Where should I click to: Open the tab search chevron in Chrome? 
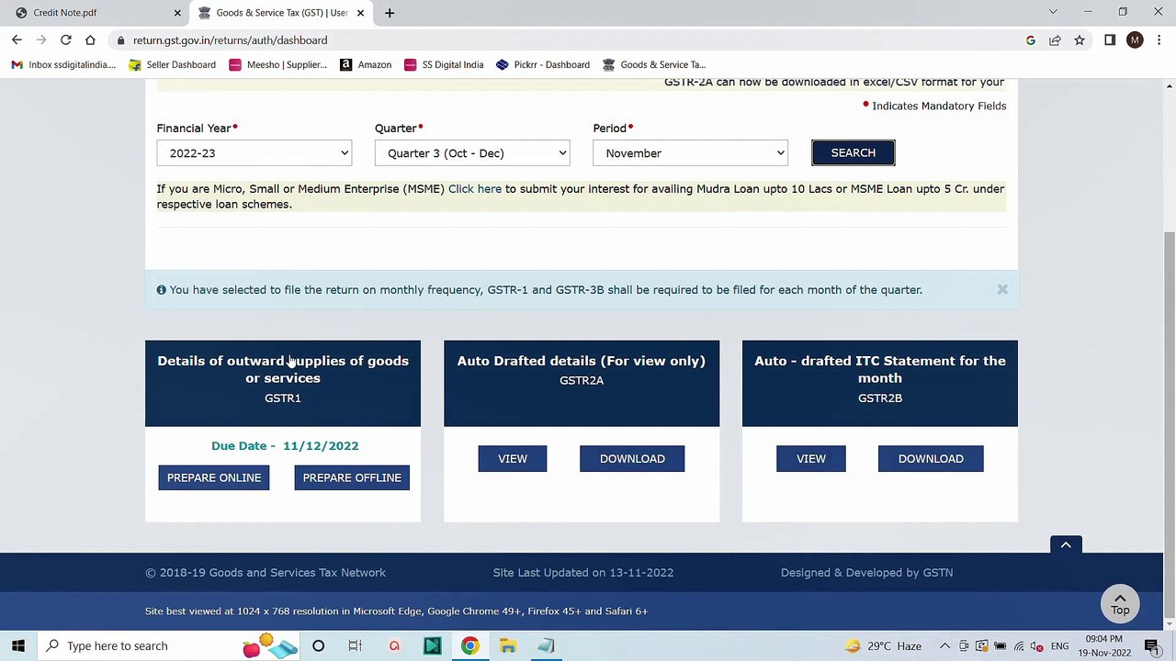tap(1053, 12)
